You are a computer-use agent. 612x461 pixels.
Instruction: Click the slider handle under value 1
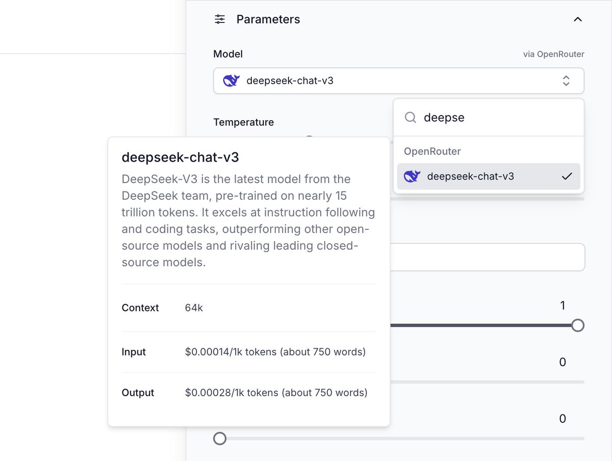click(x=578, y=325)
